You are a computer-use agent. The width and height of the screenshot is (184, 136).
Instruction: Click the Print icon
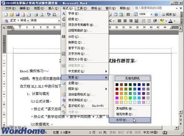click(x=36, y=15)
